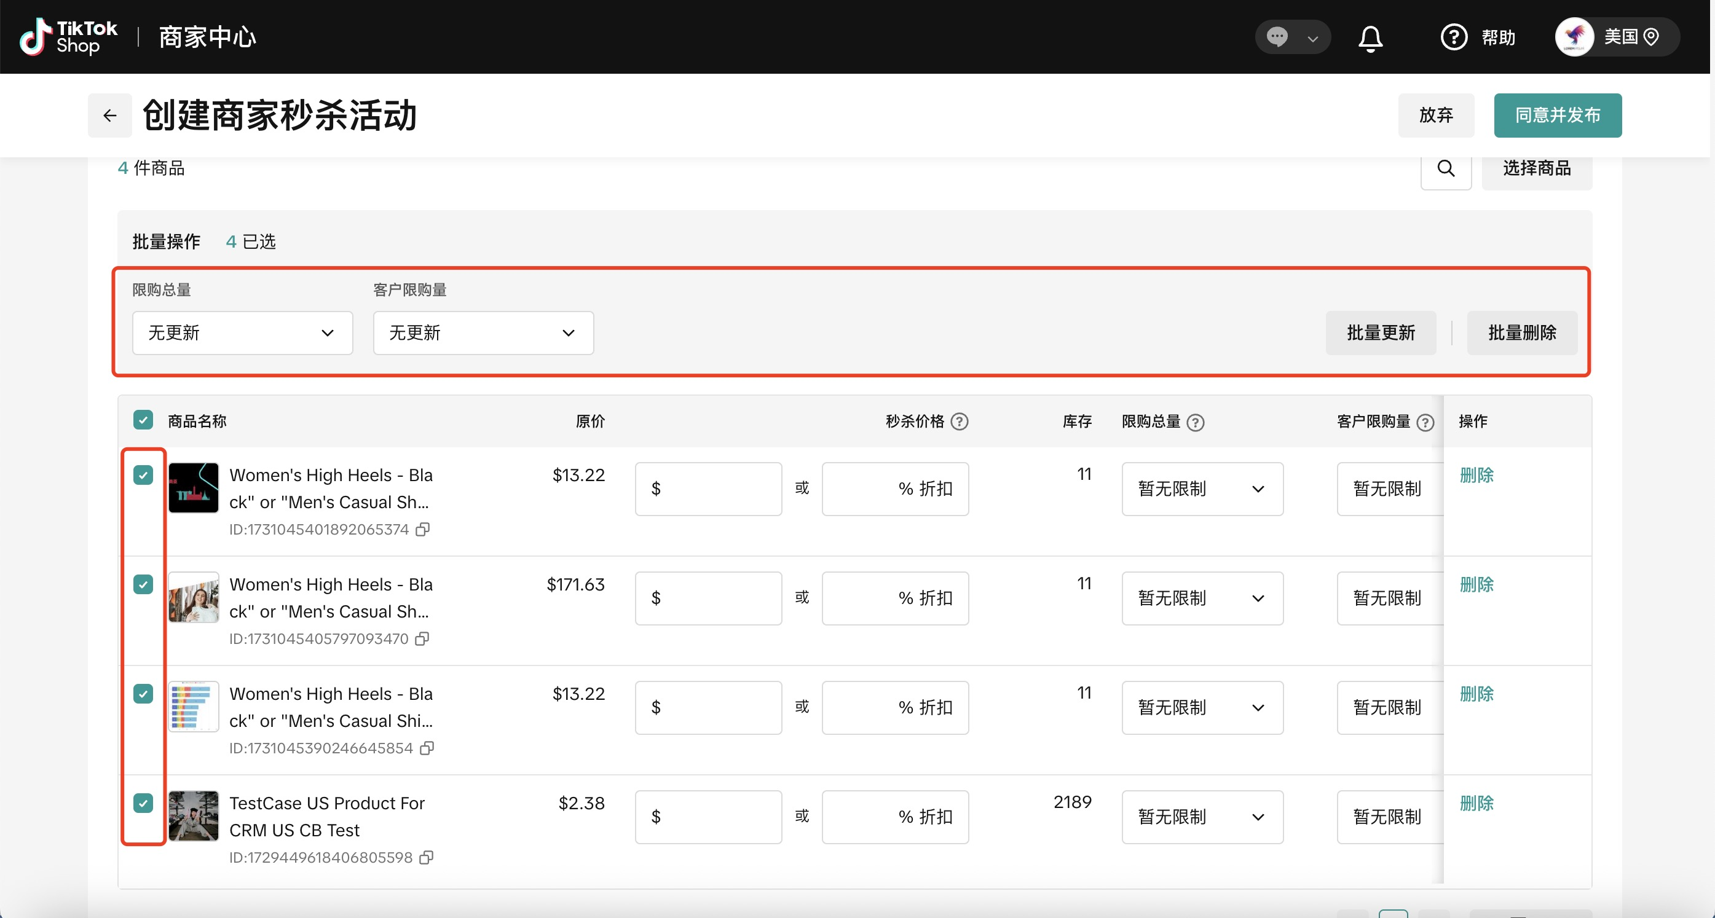Click the flash price (秒杀价格) info icon
The height and width of the screenshot is (918, 1715).
click(959, 422)
